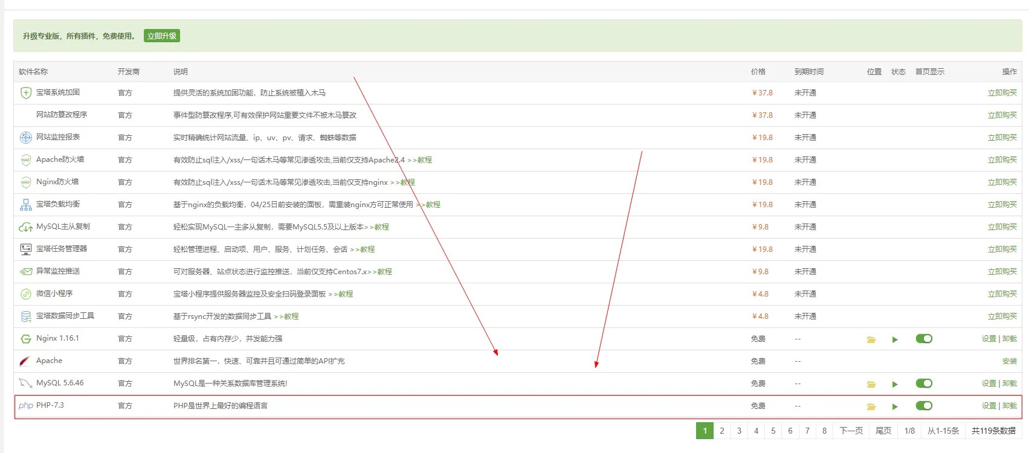The width and height of the screenshot is (1029, 453).
Task: Open the folder location for MySQL 5.6.46
Action: pos(871,384)
